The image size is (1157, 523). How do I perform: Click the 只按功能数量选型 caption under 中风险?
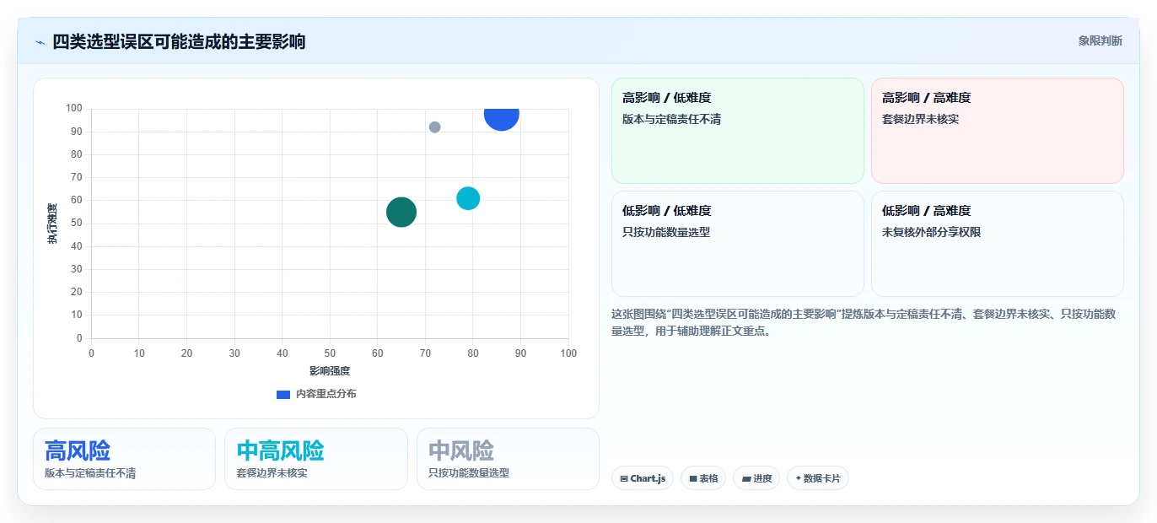click(x=469, y=473)
